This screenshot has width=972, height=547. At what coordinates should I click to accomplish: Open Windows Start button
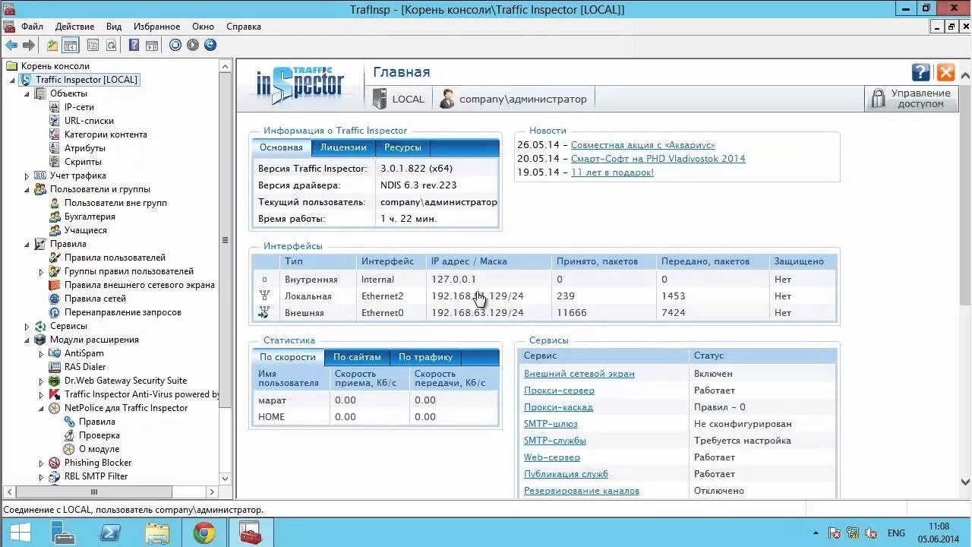(x=20, y=533)
